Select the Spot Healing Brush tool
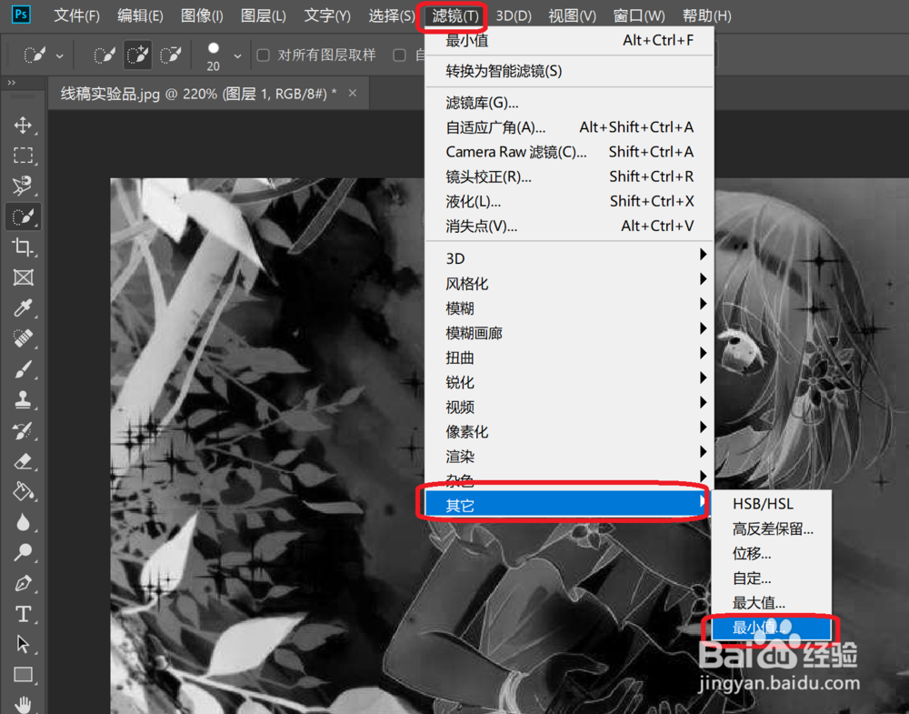 (24, 338)
